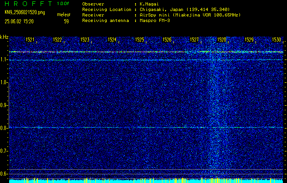Click the 1522 time marker

57,39
